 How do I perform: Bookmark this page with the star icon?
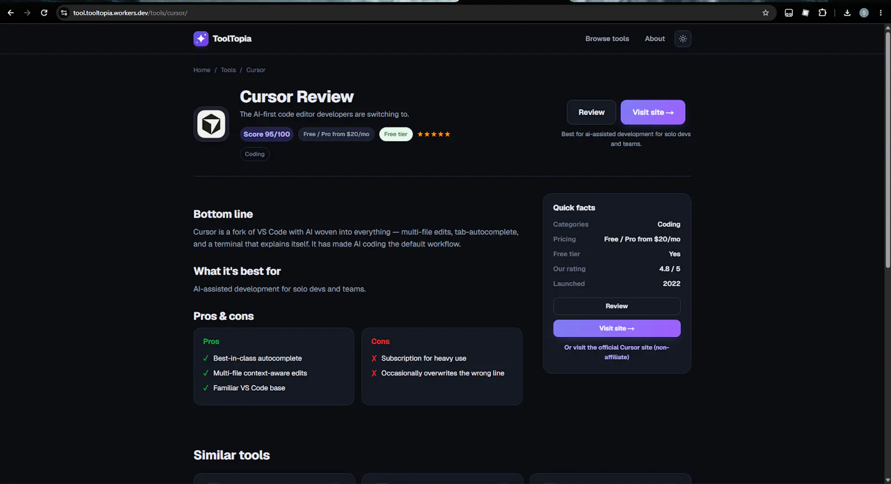pos(766,13)
